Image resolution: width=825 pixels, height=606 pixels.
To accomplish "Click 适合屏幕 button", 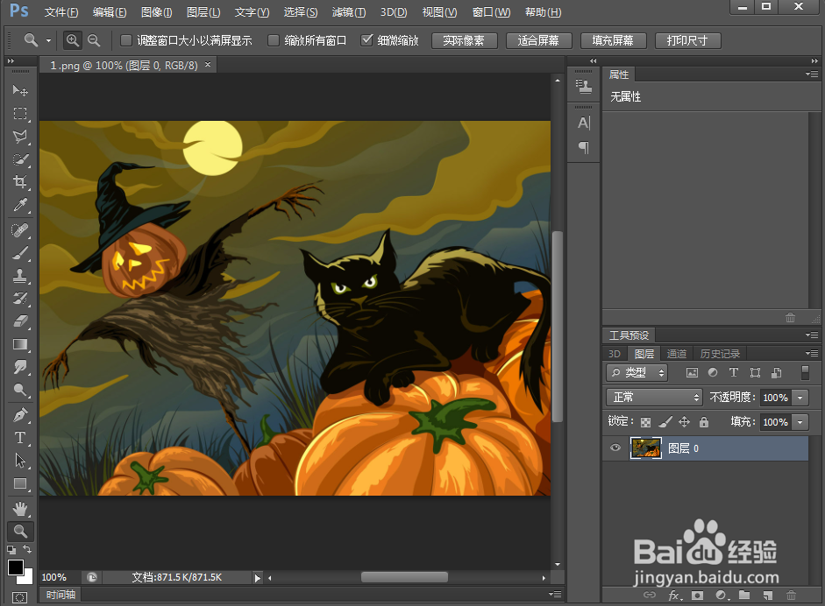I will pos(539,40).
